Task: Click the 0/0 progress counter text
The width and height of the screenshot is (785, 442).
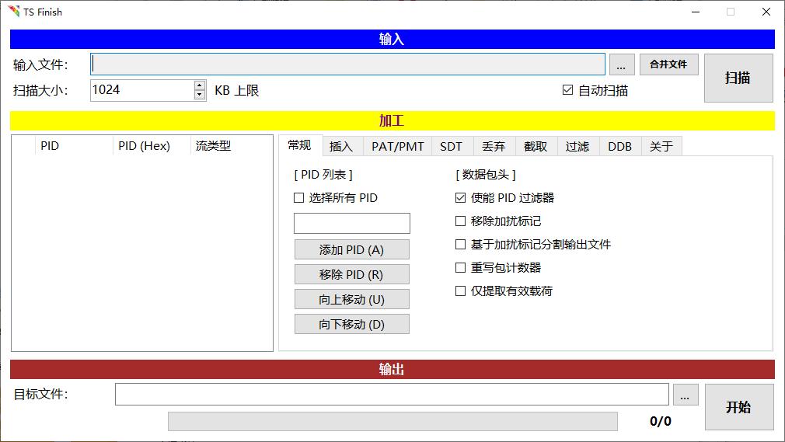Action: tap(661, 421)
